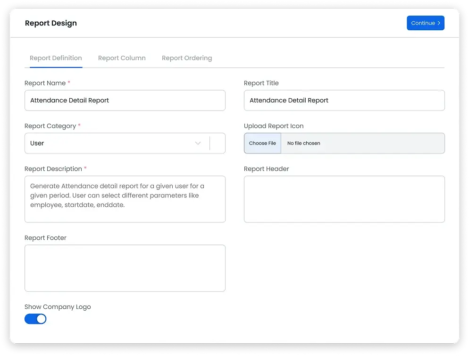This screenshot has width=469, height=356.
Task: Focus the Report Header text area
Action: [344, 199]
